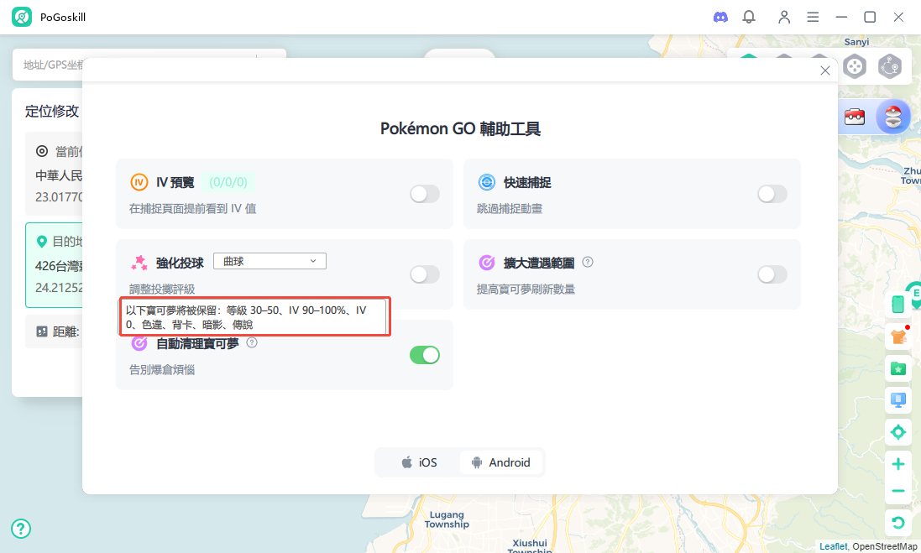Viewport: 921px width, 553px height.
Task: Click the 距離 distance row
Action: click(54, 331)
